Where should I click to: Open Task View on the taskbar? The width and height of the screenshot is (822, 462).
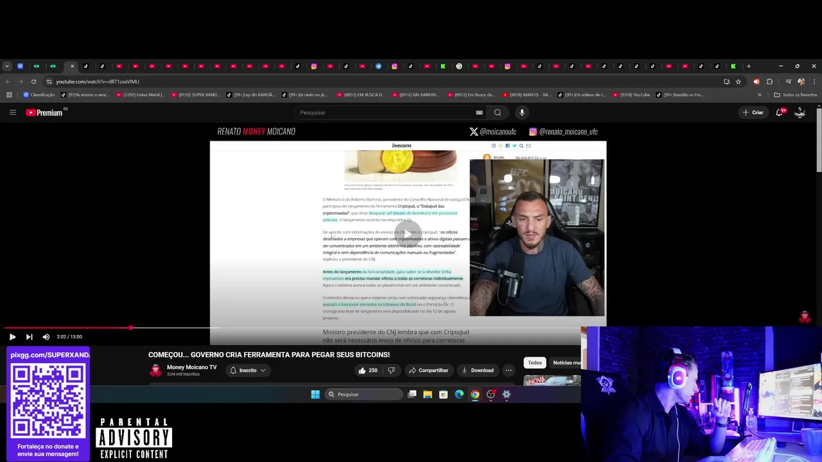click(x=412, y=395)
